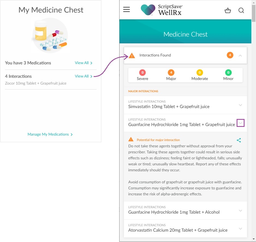Expand Atorvastatin Calcium + Grapefruit juice interaction
This screenshot has height=242, width=256.
point(240,229)
